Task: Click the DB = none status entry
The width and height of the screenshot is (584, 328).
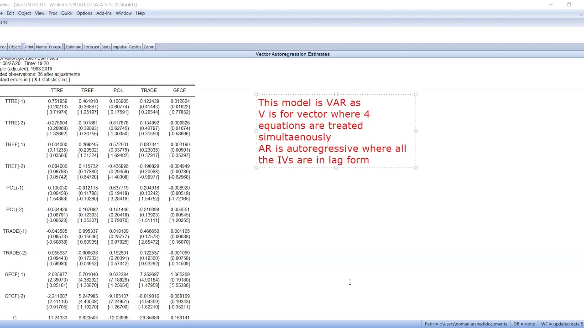Action: click(524, 324)
